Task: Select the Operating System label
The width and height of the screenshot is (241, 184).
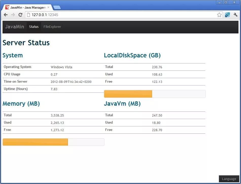Action: pos(17,67)
